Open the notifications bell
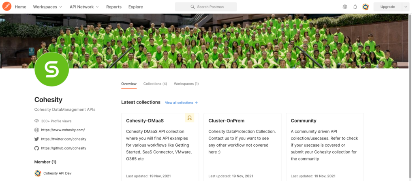 coord(355,7)
